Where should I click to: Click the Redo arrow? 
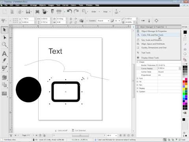[x=76, y=11]
